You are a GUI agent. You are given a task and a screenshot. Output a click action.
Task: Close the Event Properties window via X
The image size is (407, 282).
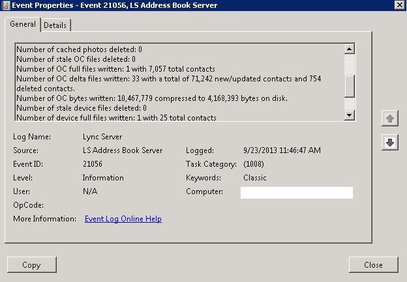point(399,5)
